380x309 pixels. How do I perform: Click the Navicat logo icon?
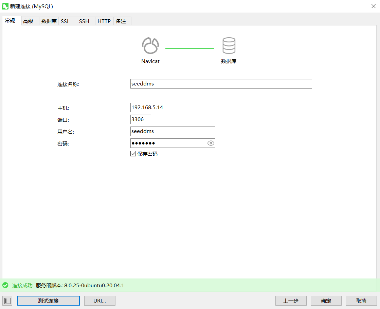pos(150,45)
